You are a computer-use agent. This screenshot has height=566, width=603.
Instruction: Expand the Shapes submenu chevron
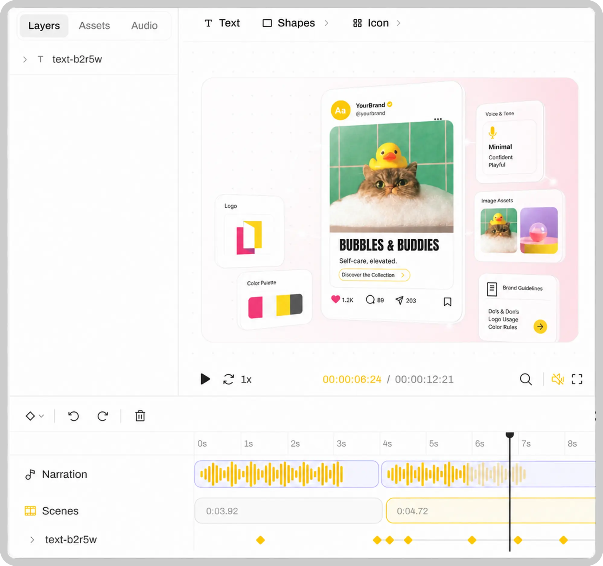point(326,23)
